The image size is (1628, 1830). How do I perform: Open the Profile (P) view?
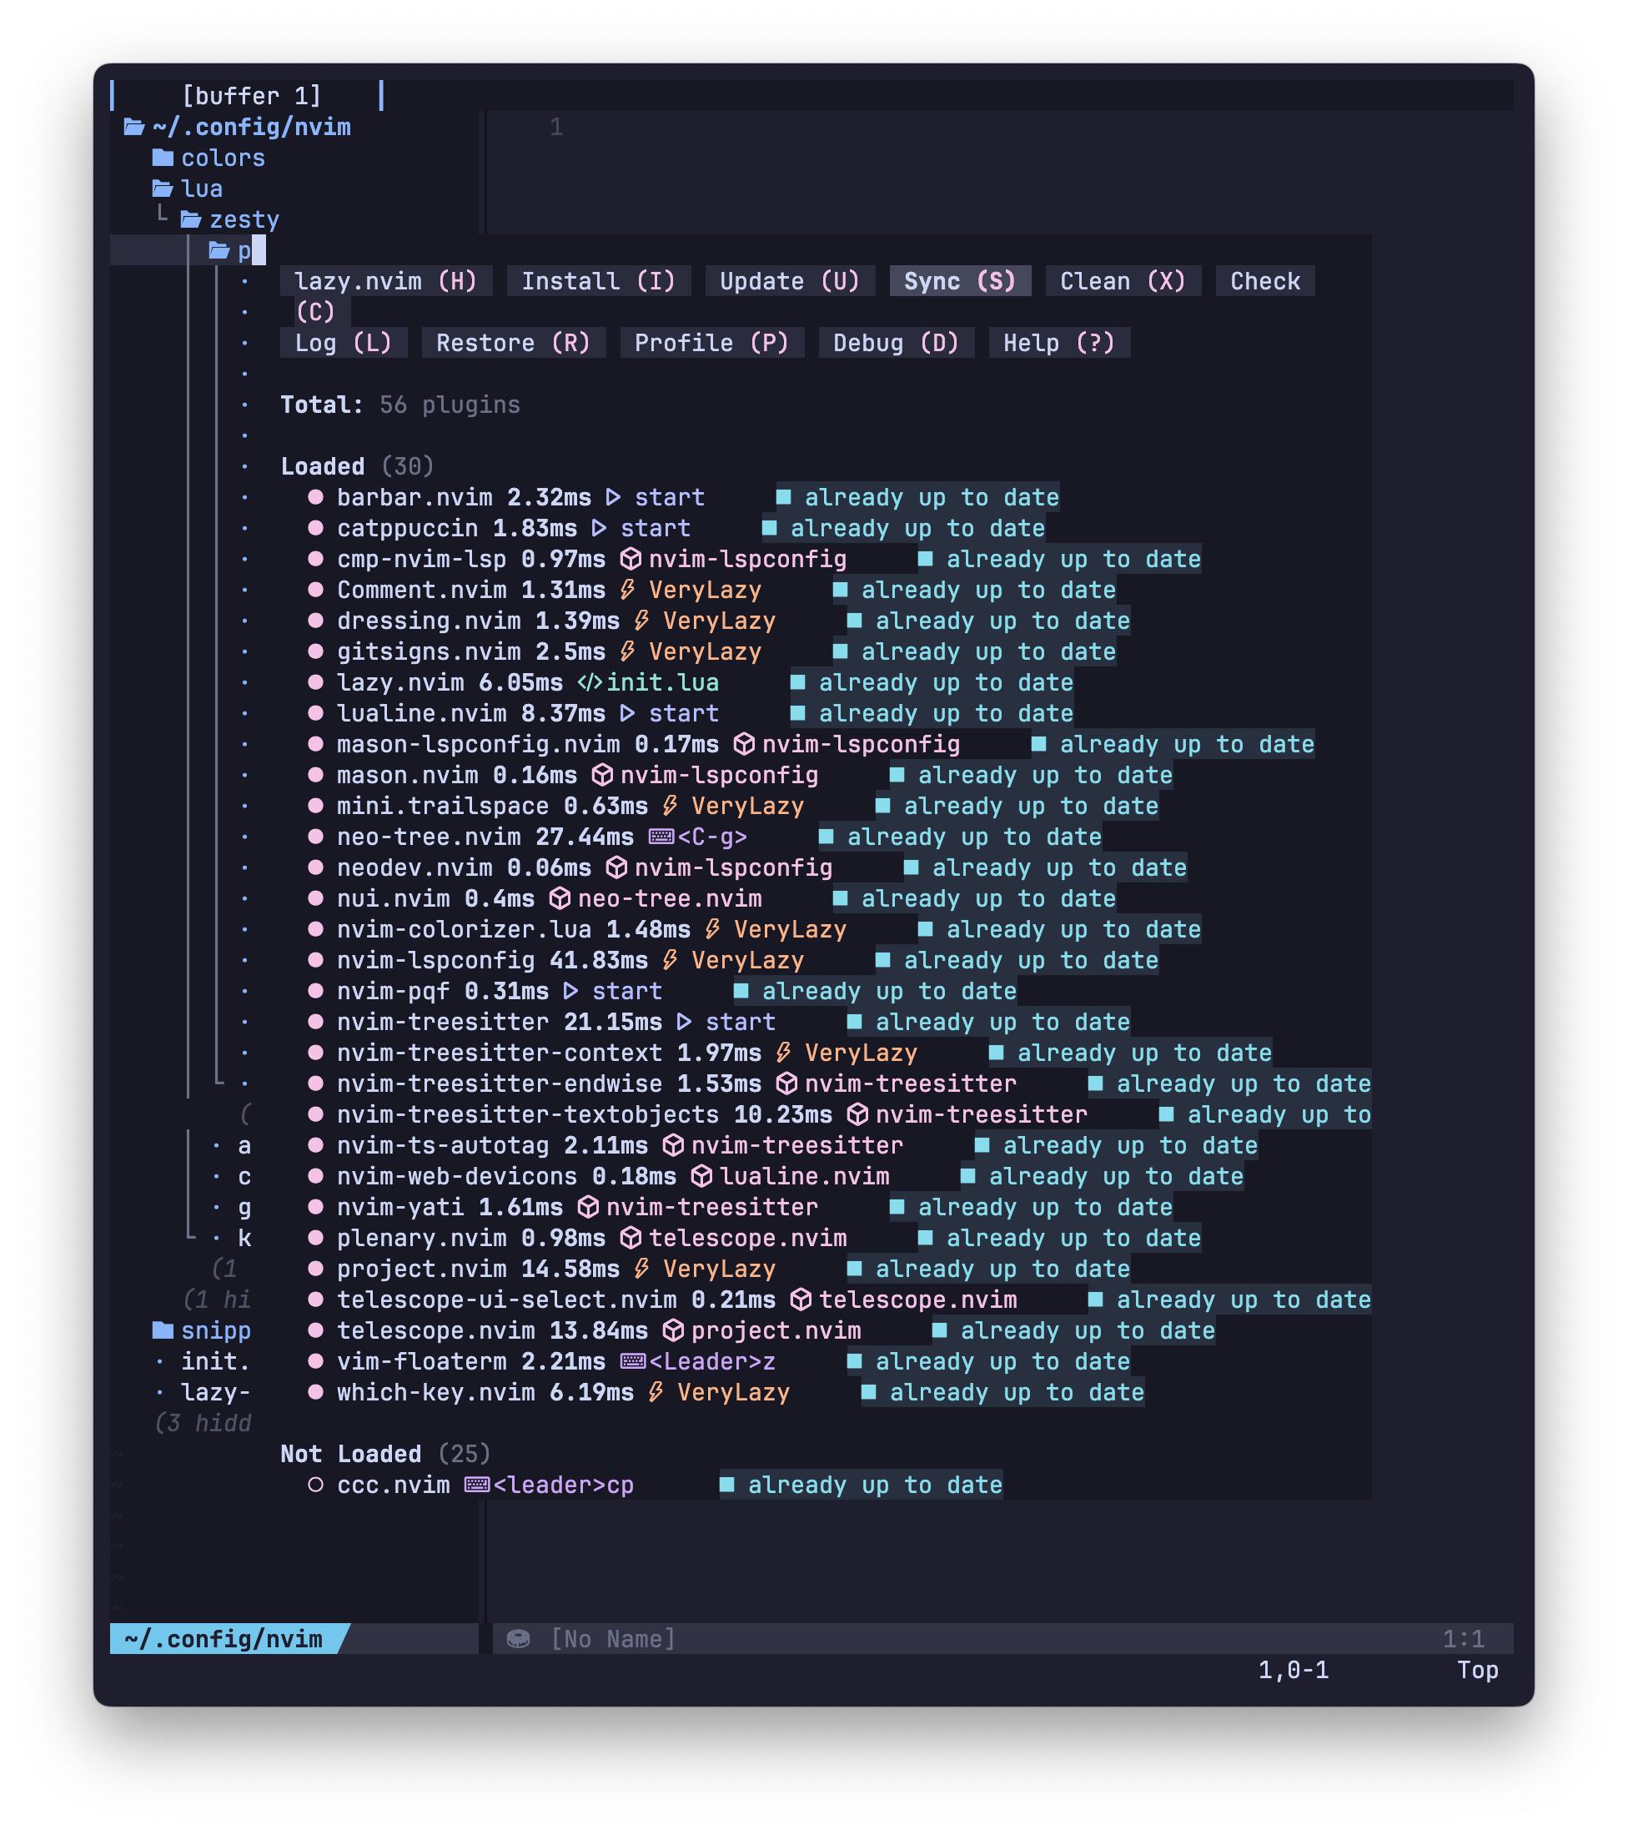711,343
